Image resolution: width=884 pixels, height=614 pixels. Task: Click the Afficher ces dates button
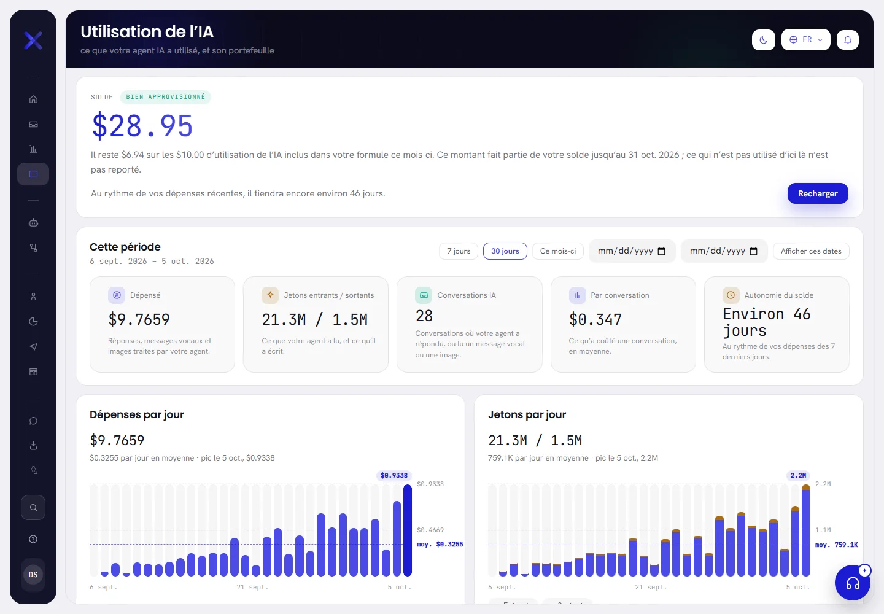(811, 251)
